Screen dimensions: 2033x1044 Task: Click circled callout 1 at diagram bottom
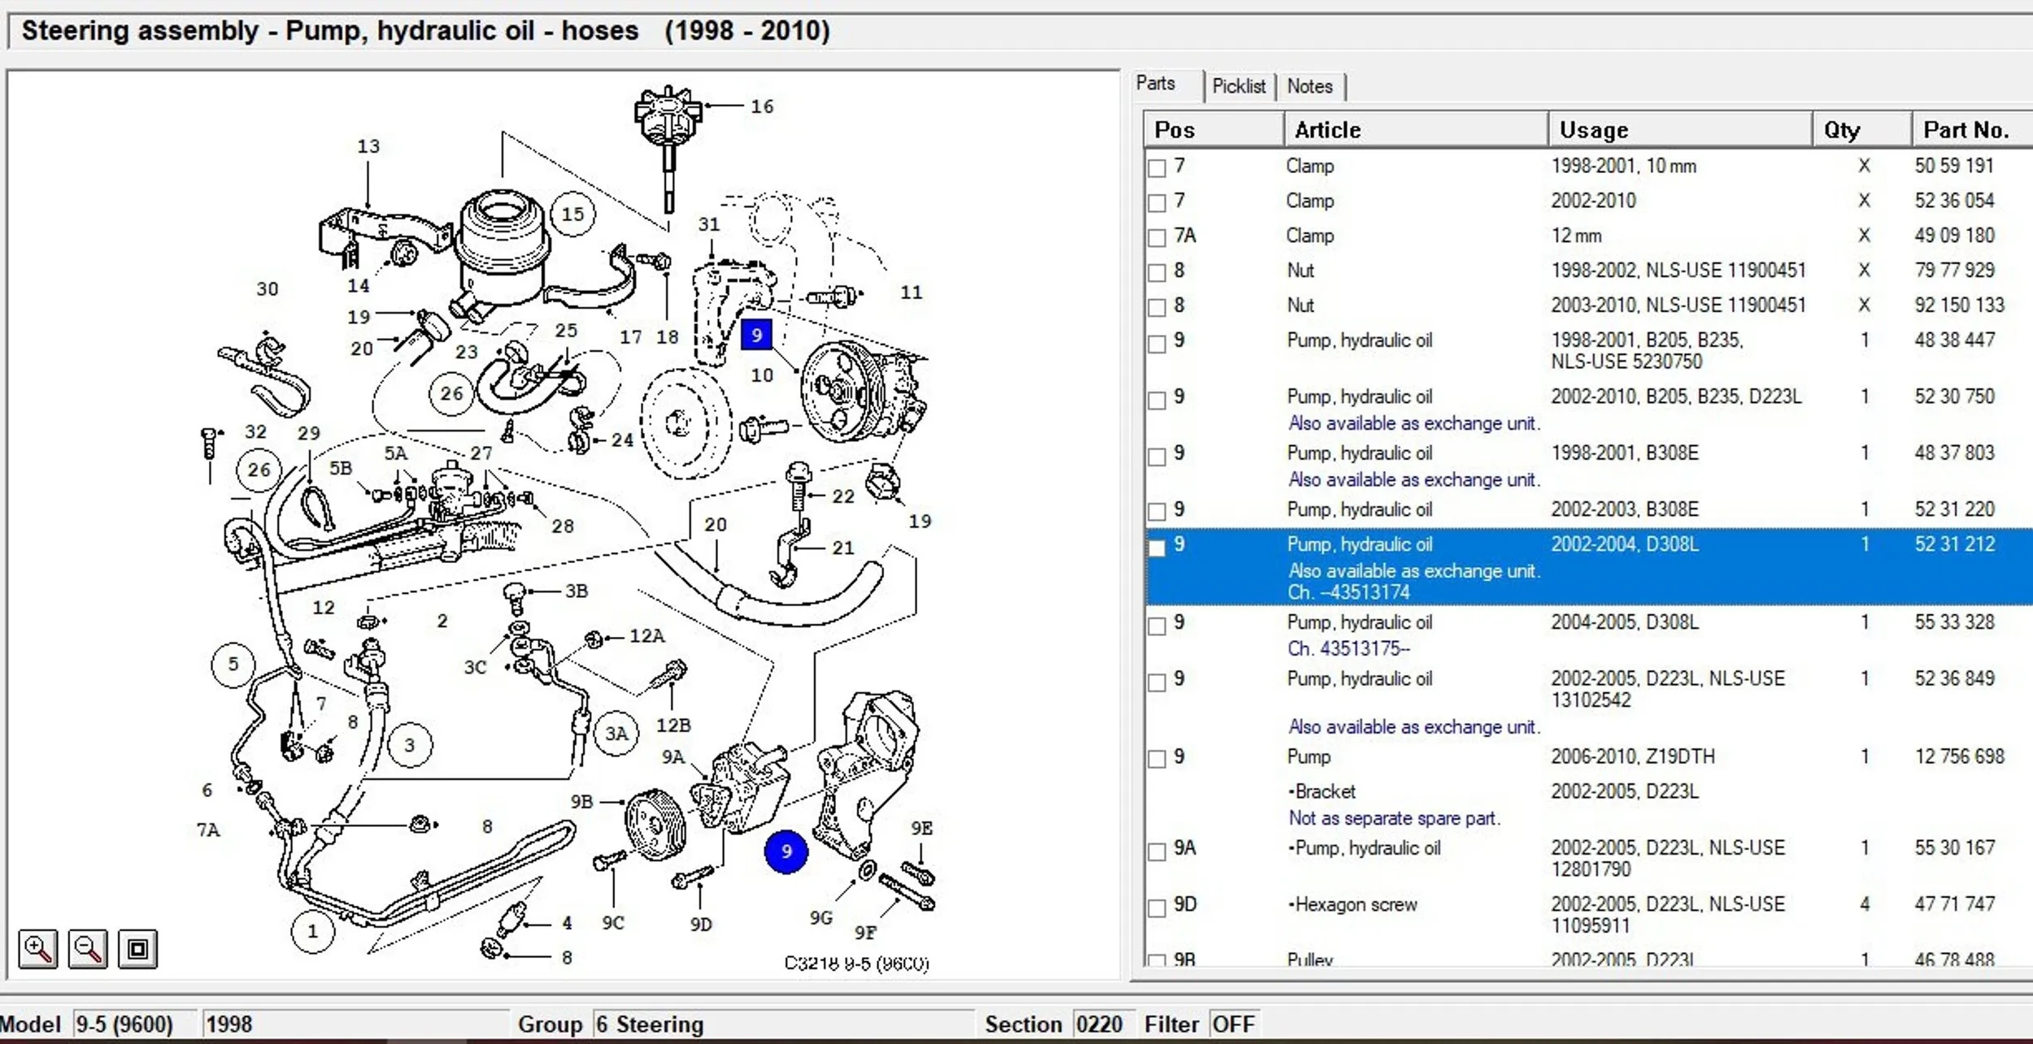(312, 931)
